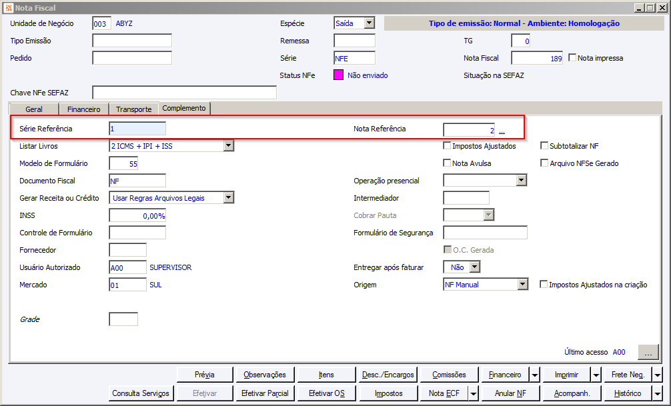Image resolution: width=671 pixels, height=406 pixels.
Task: Click the Nota ECF button
Action: tap(444, 393)
